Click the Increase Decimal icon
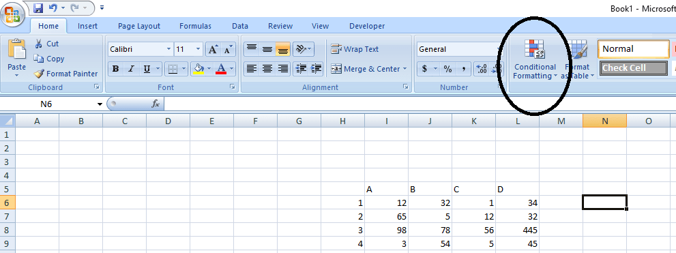The width and height of the screenshot is (676, 253). coord(481,68)
